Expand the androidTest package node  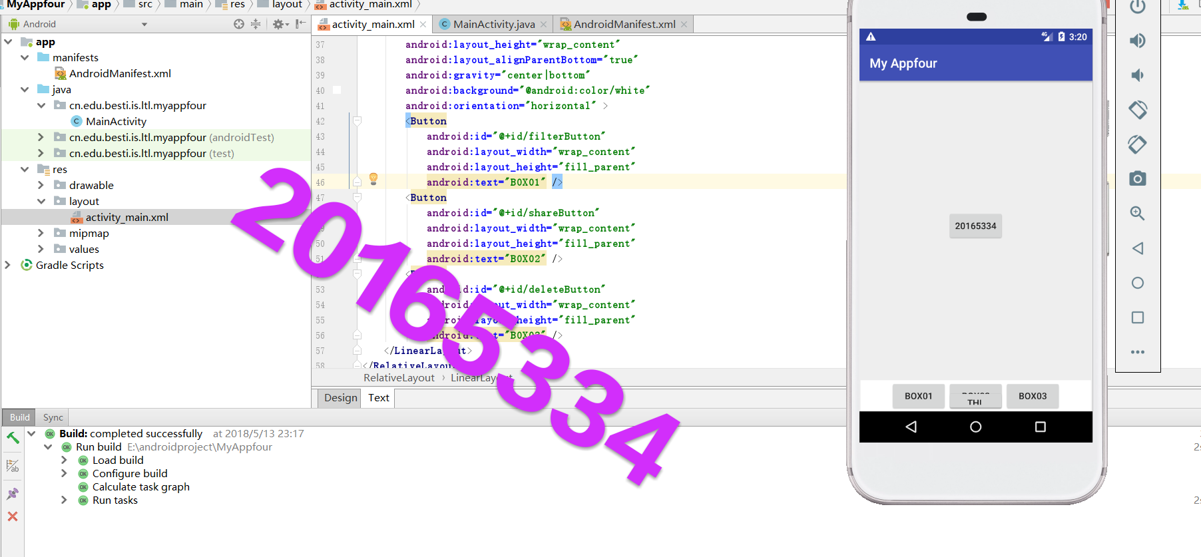coord(41,137)
